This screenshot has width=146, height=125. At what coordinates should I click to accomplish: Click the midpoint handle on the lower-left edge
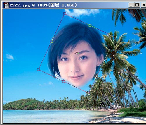64,81
